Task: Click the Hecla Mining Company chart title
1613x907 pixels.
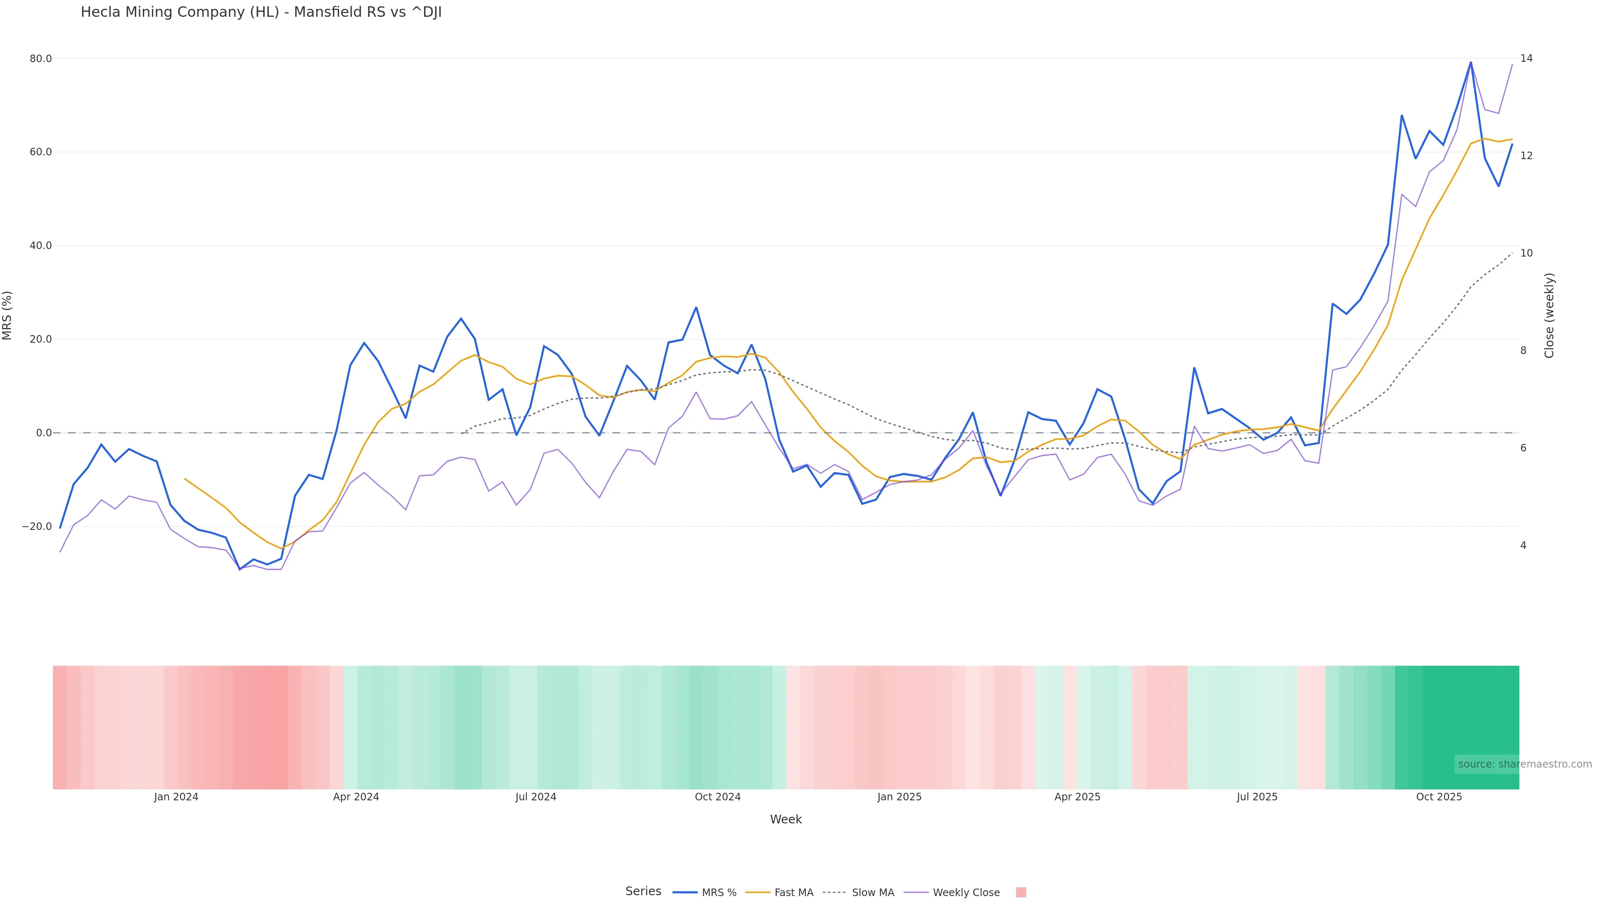Action: point(261,13)
